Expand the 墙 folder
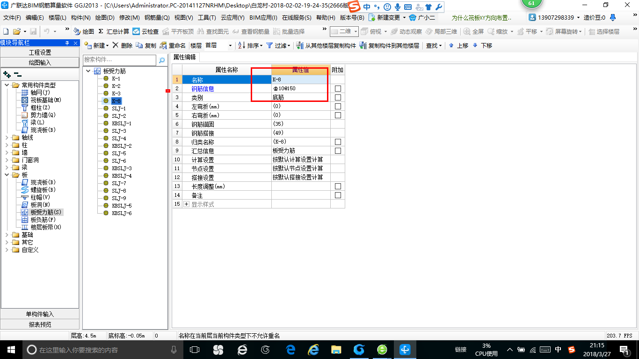 (7, 152)
